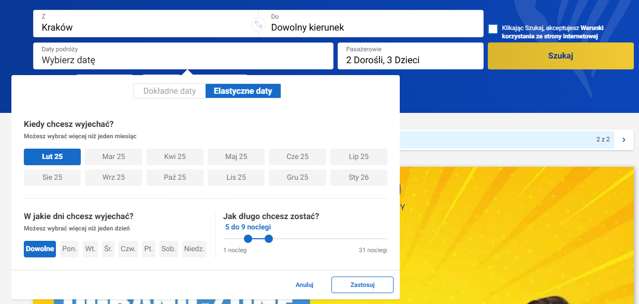Select the Dowolne days toggle
Image resolution: width=639 pixels, height=304 pixels.
pyautogui.click(x=40, y=249)
